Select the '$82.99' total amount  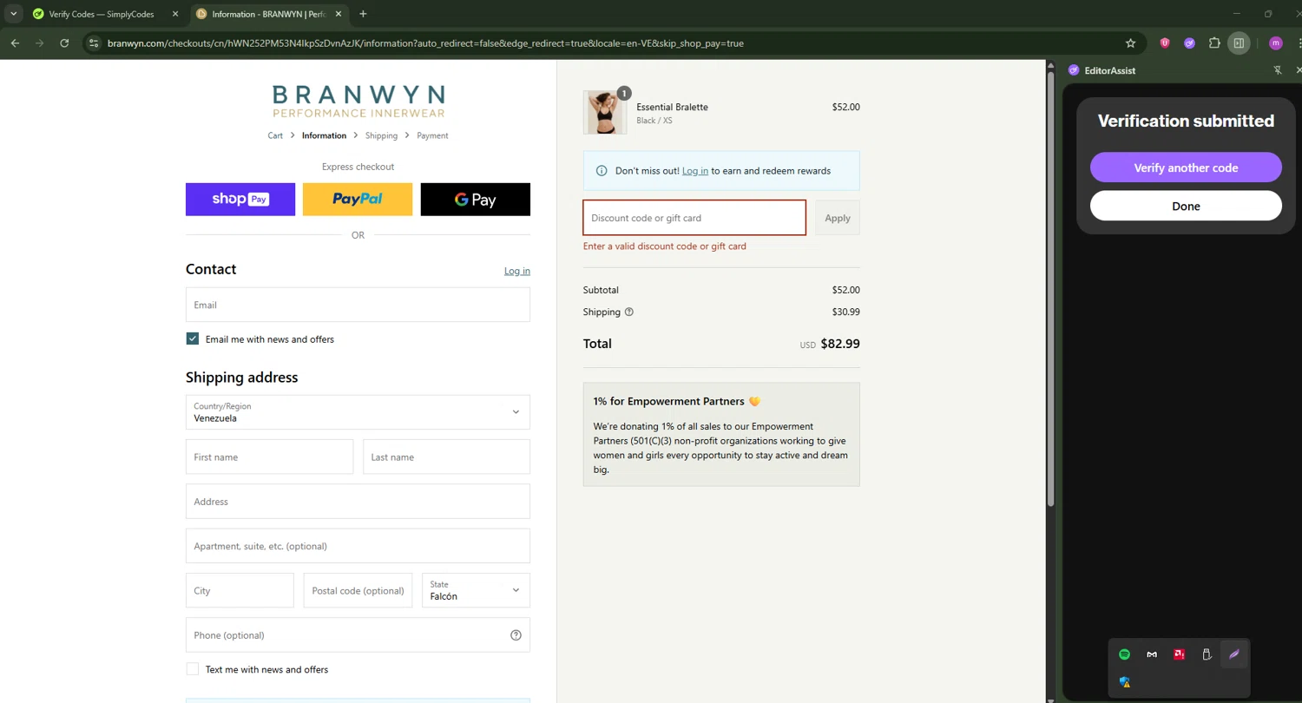840,344
